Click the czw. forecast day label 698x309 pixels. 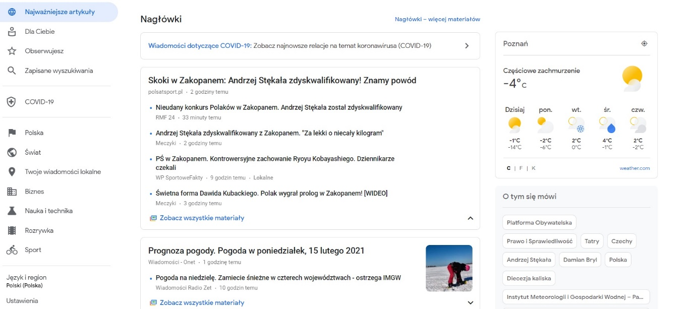pyautogui.click(x=638, y=109)
